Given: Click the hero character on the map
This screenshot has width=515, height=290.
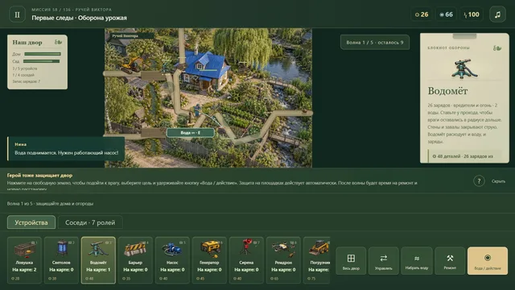Looking at the screenshot, I should 197,110.
